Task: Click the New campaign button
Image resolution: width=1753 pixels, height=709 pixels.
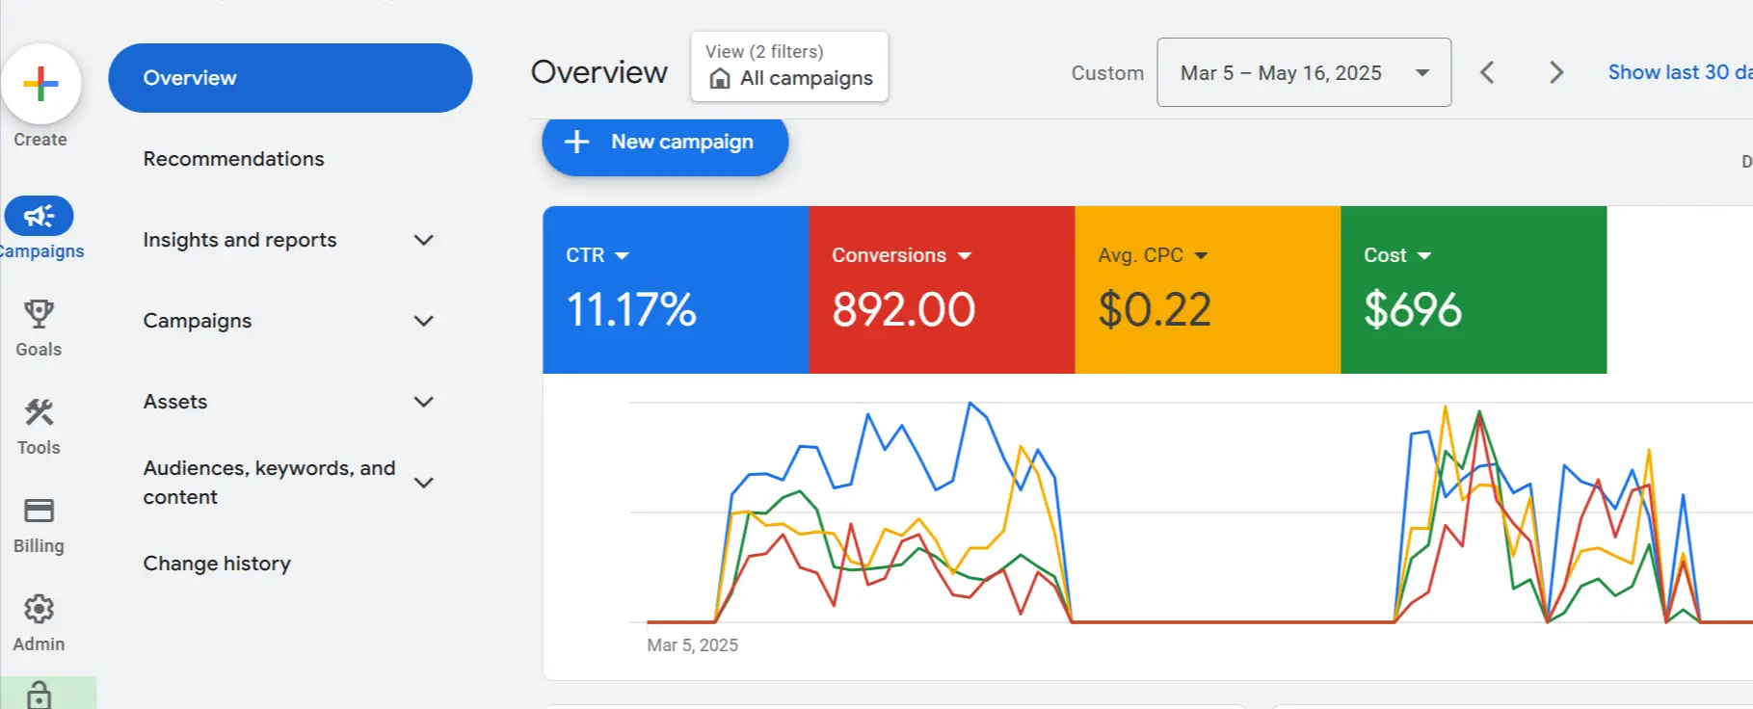Action: (665, 143)
